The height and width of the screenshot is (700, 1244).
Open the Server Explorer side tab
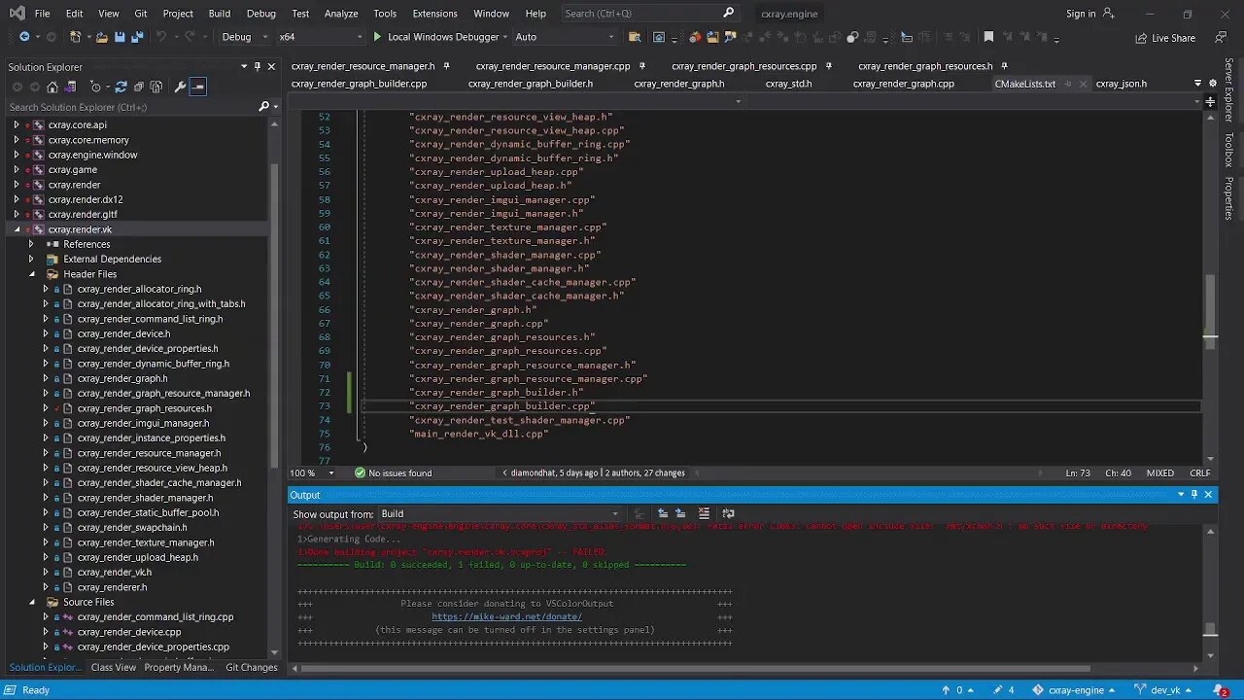[x=1228, y=90]
